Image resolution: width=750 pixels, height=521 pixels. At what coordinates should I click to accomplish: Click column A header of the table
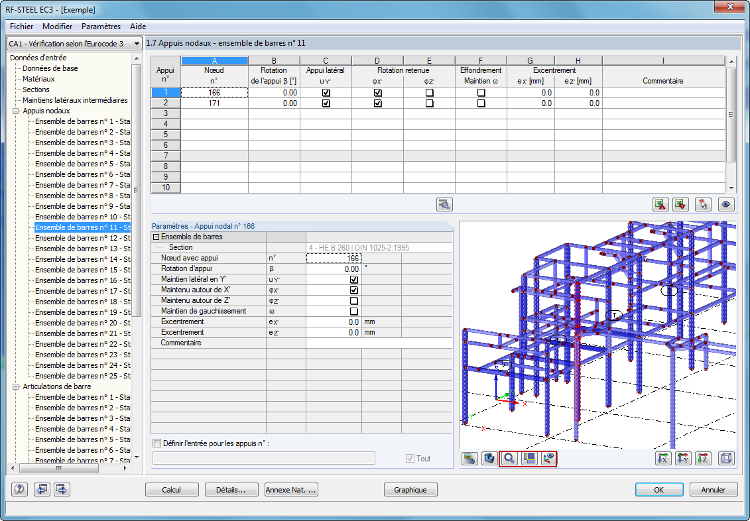click(x=214, y=61)
